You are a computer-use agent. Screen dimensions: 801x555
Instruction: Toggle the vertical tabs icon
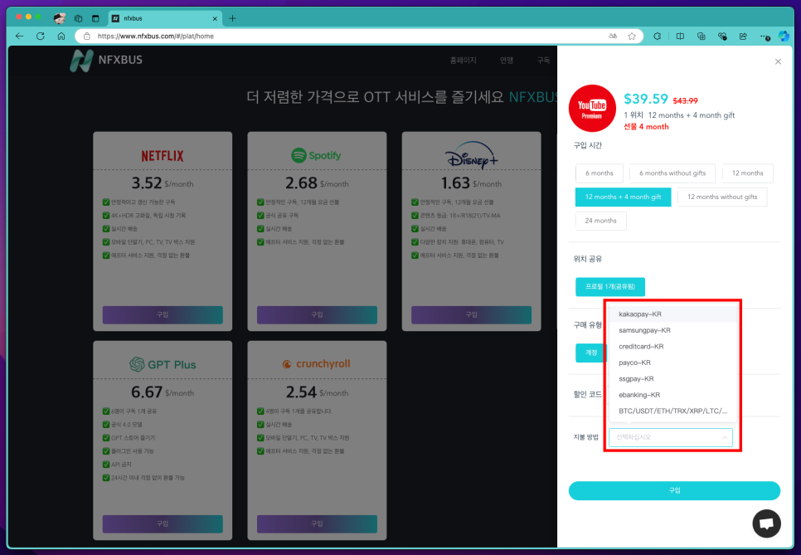pyautogui.click(x=95, y=18)
